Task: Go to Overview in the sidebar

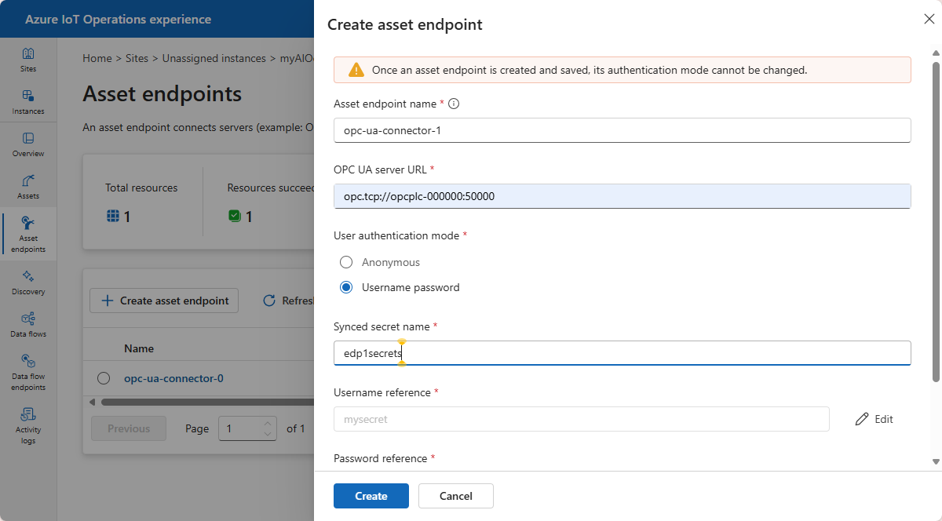Action: coord(28,144)
